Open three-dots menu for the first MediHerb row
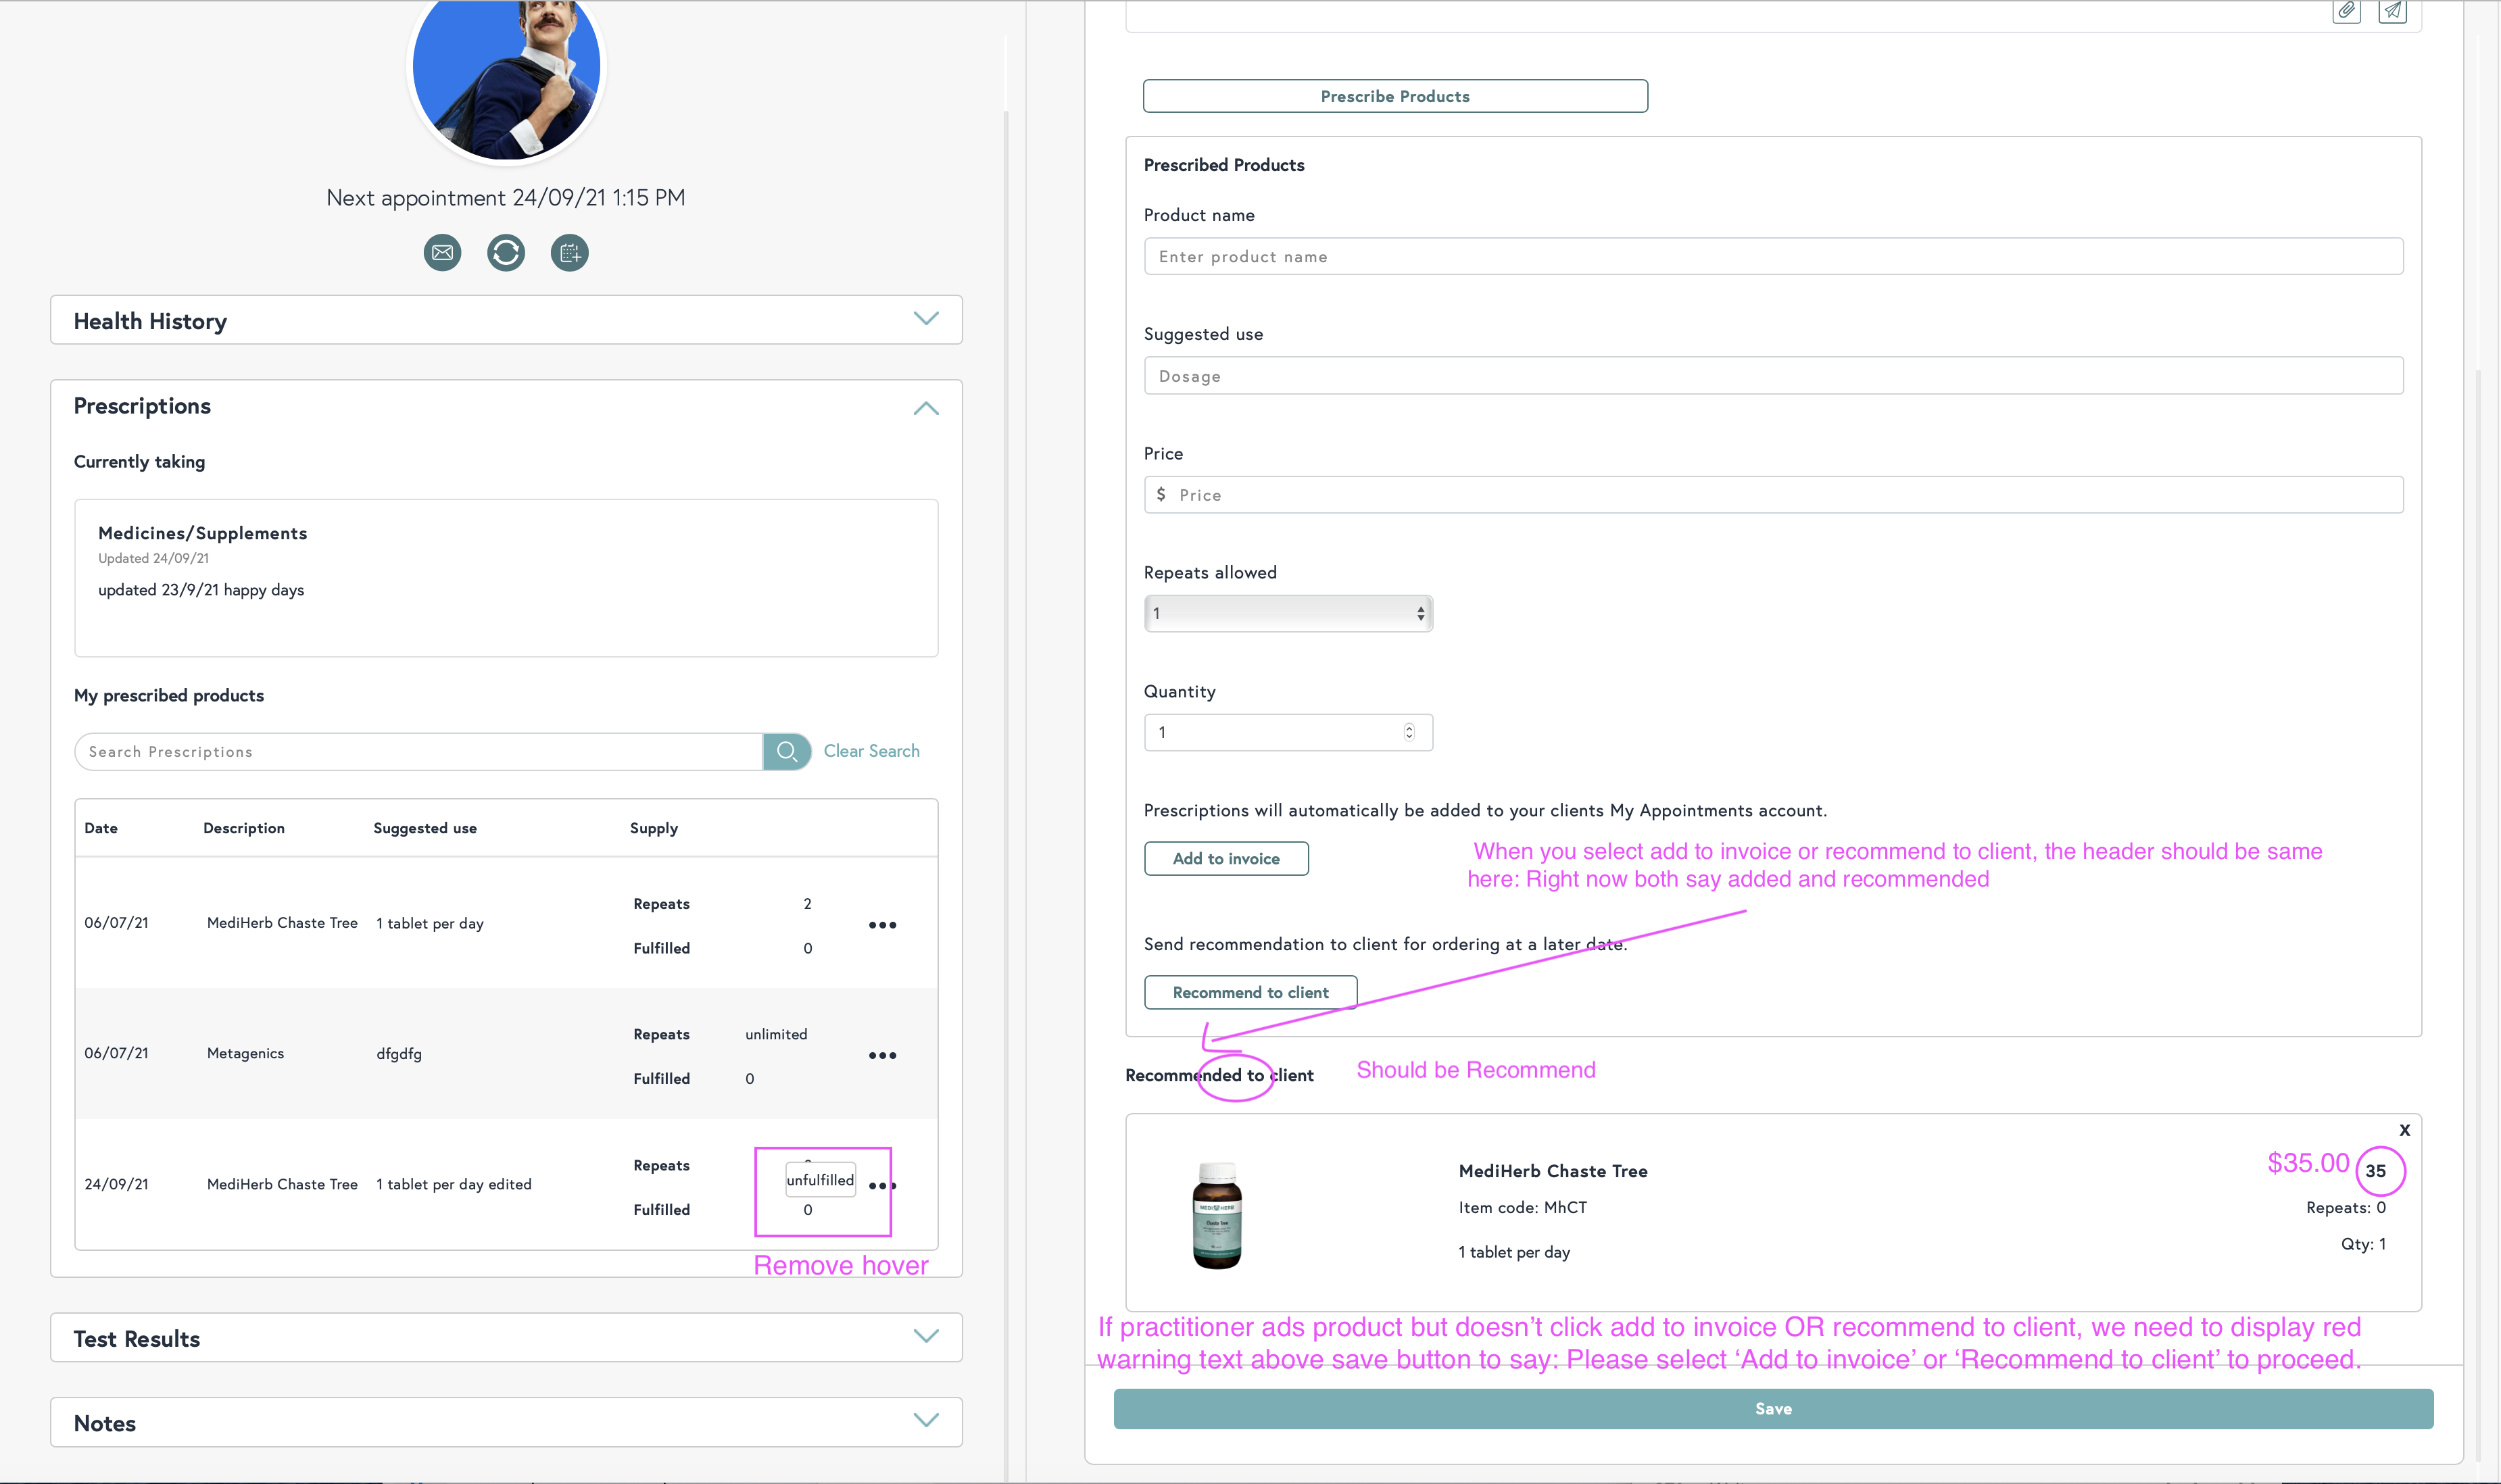2501x1484 pixels. pos(882,925)
